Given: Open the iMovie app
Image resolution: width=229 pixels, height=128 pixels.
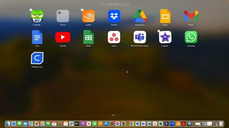Looking at the screenshot, I should coord(165,37).
